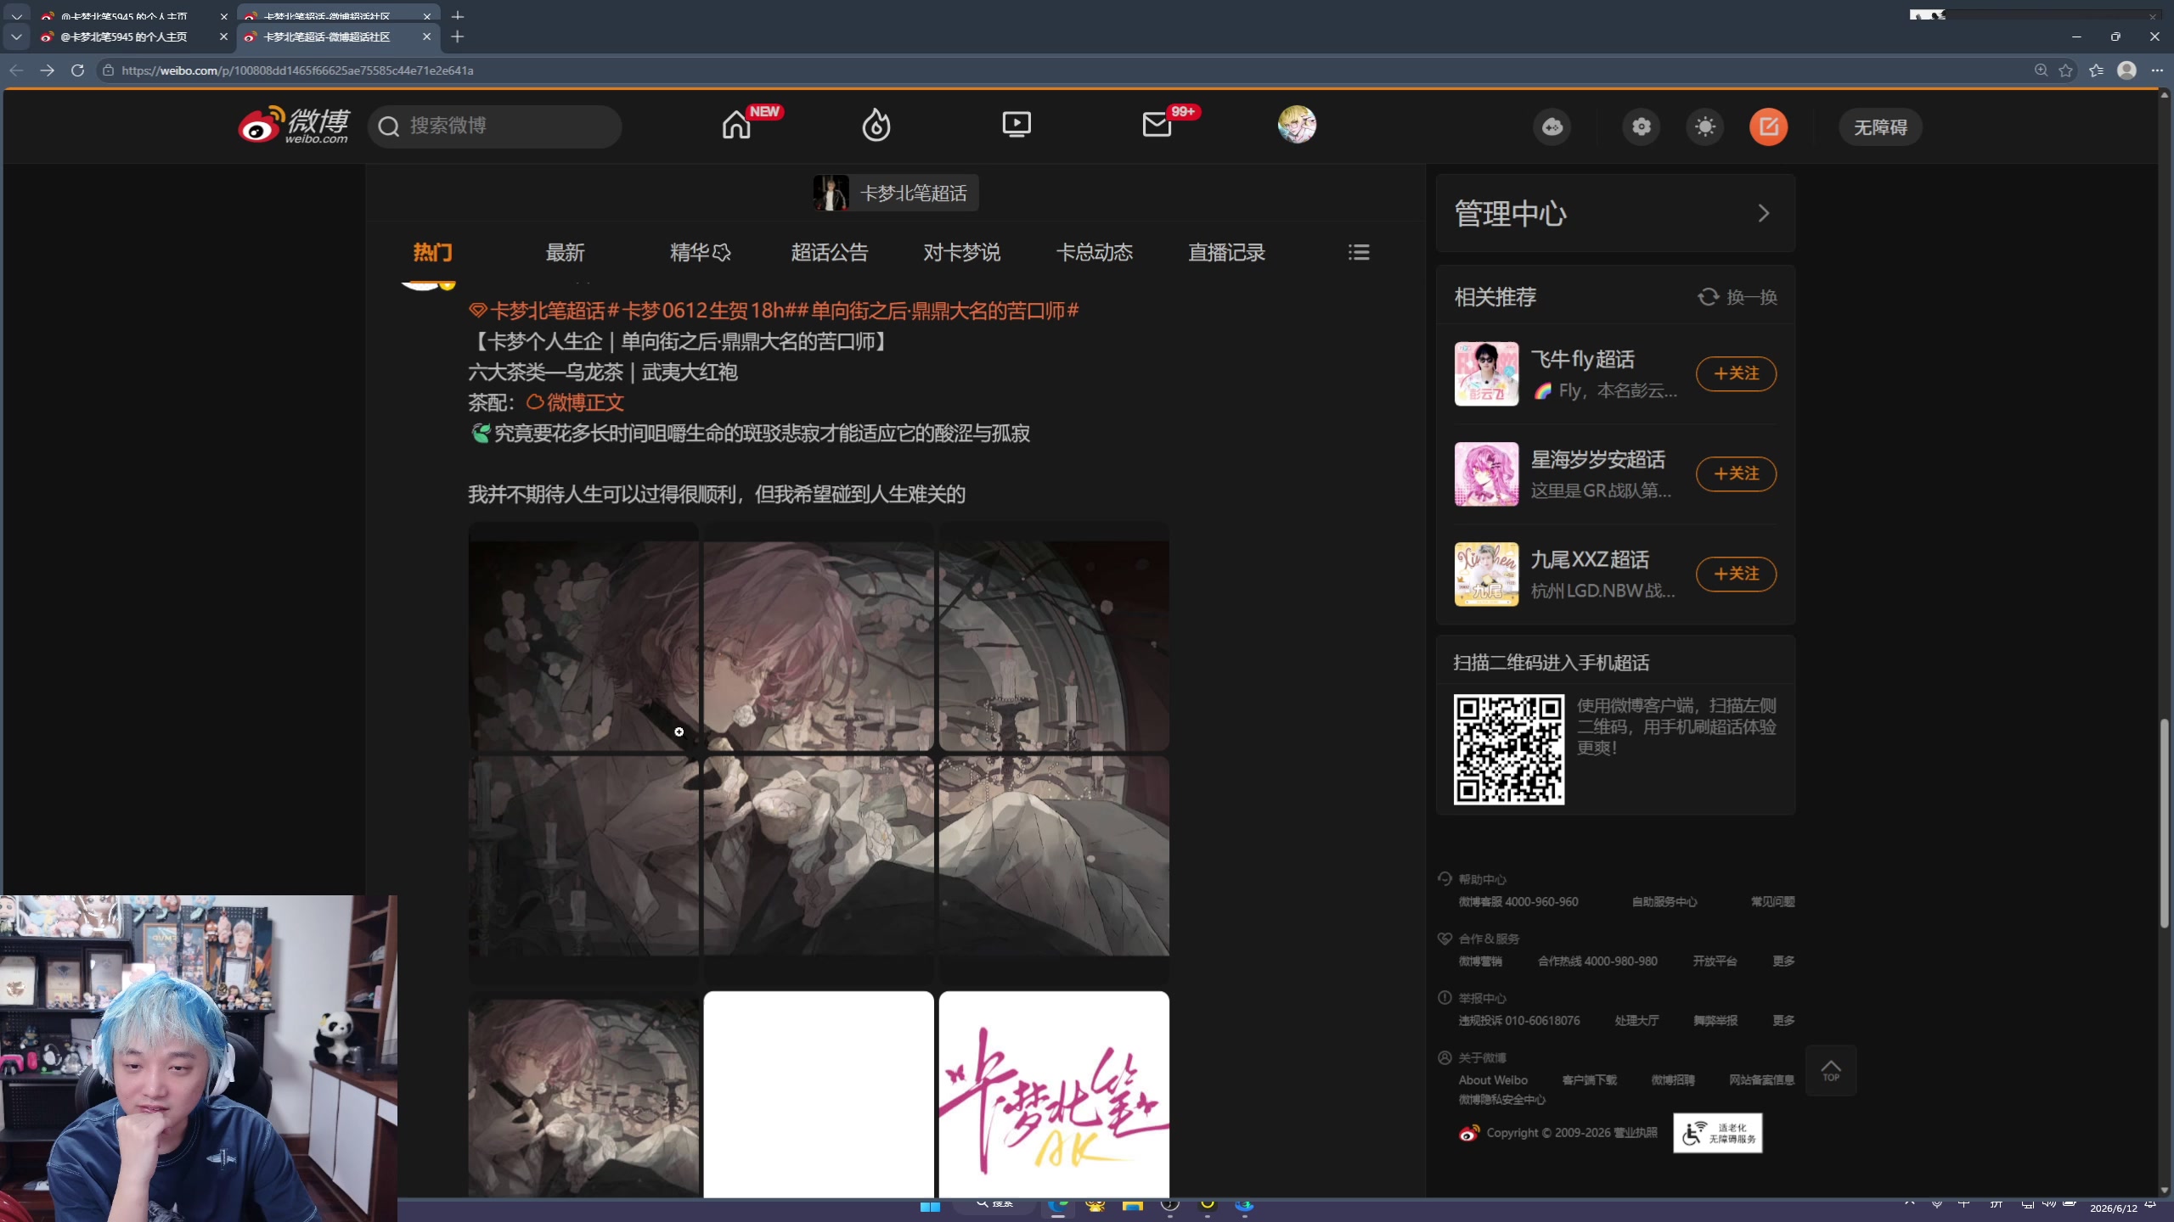
Task: Switch to the 对卡梦说 tab
Action: coord(962,252)
